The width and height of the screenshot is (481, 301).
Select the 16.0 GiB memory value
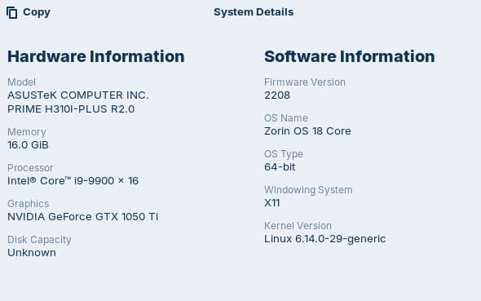[29, 145]
